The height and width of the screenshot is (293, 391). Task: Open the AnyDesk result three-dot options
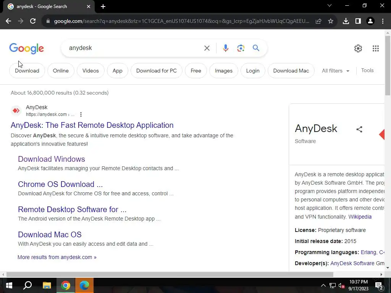pos(81,114)
